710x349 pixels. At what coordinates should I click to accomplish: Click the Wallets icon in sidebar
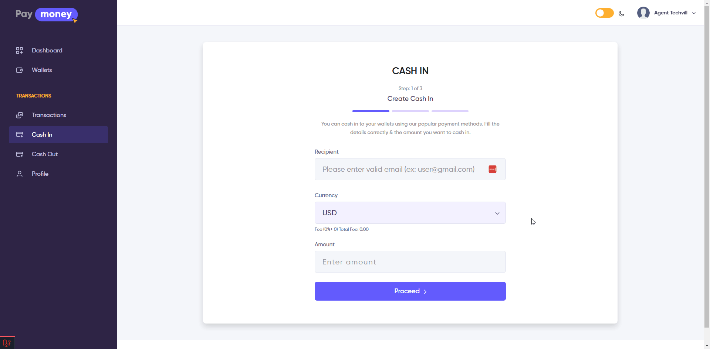(x=20, y=70)
